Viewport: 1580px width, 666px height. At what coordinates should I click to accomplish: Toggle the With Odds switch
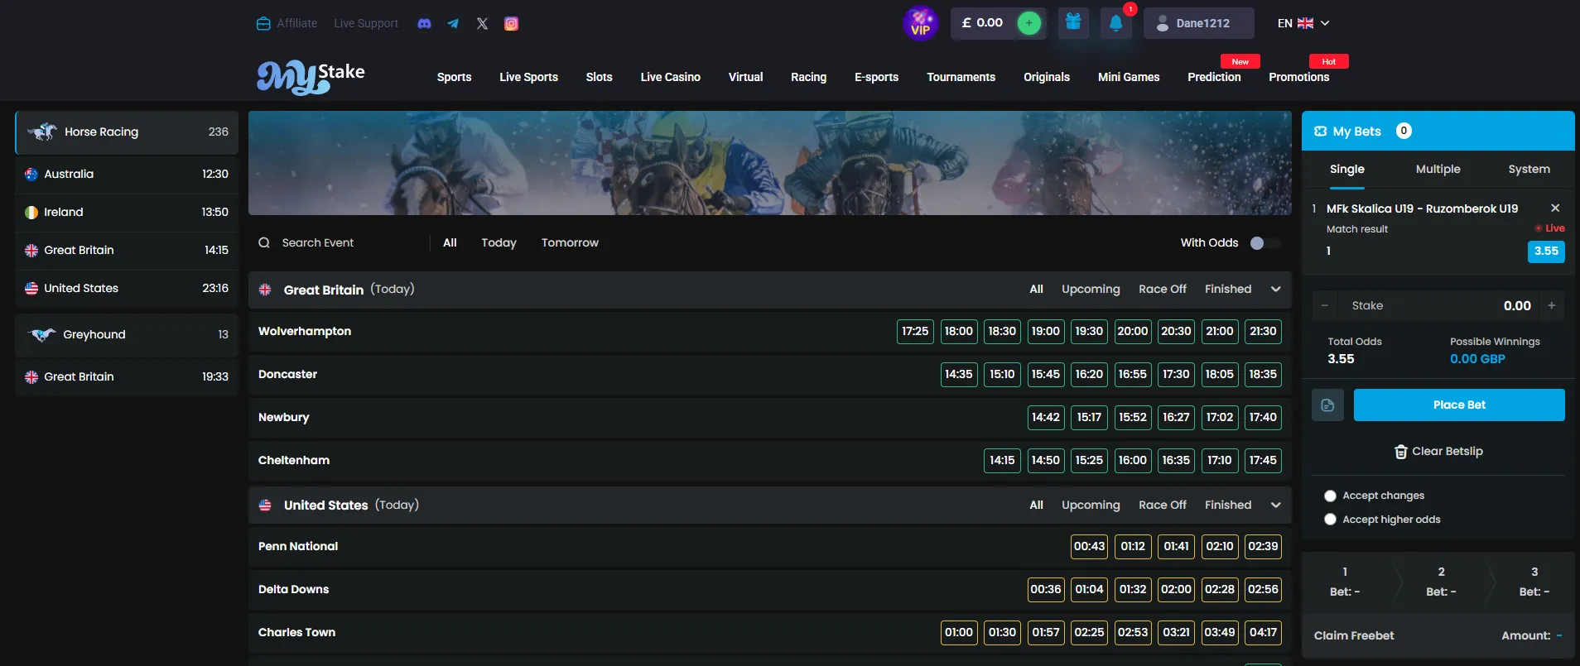(x=1265, y=242)
